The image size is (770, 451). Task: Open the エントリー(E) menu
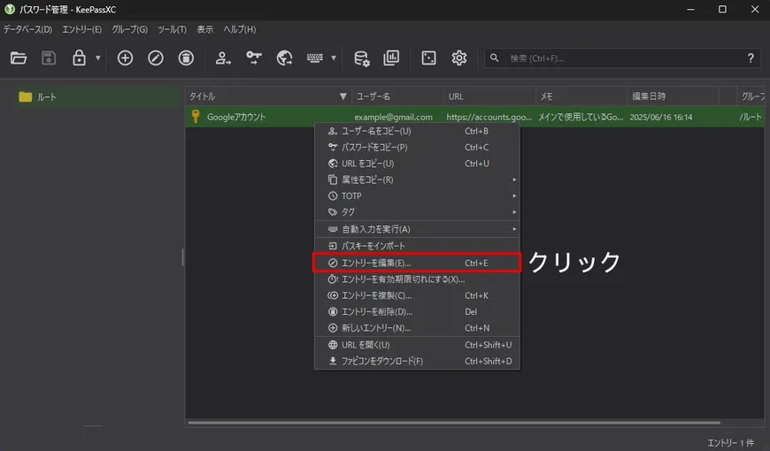click(81, 29)
